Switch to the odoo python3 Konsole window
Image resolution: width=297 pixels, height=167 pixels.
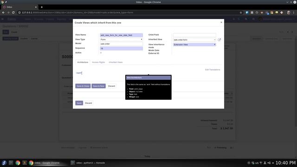pyautogui.click(x=88, y=163)
